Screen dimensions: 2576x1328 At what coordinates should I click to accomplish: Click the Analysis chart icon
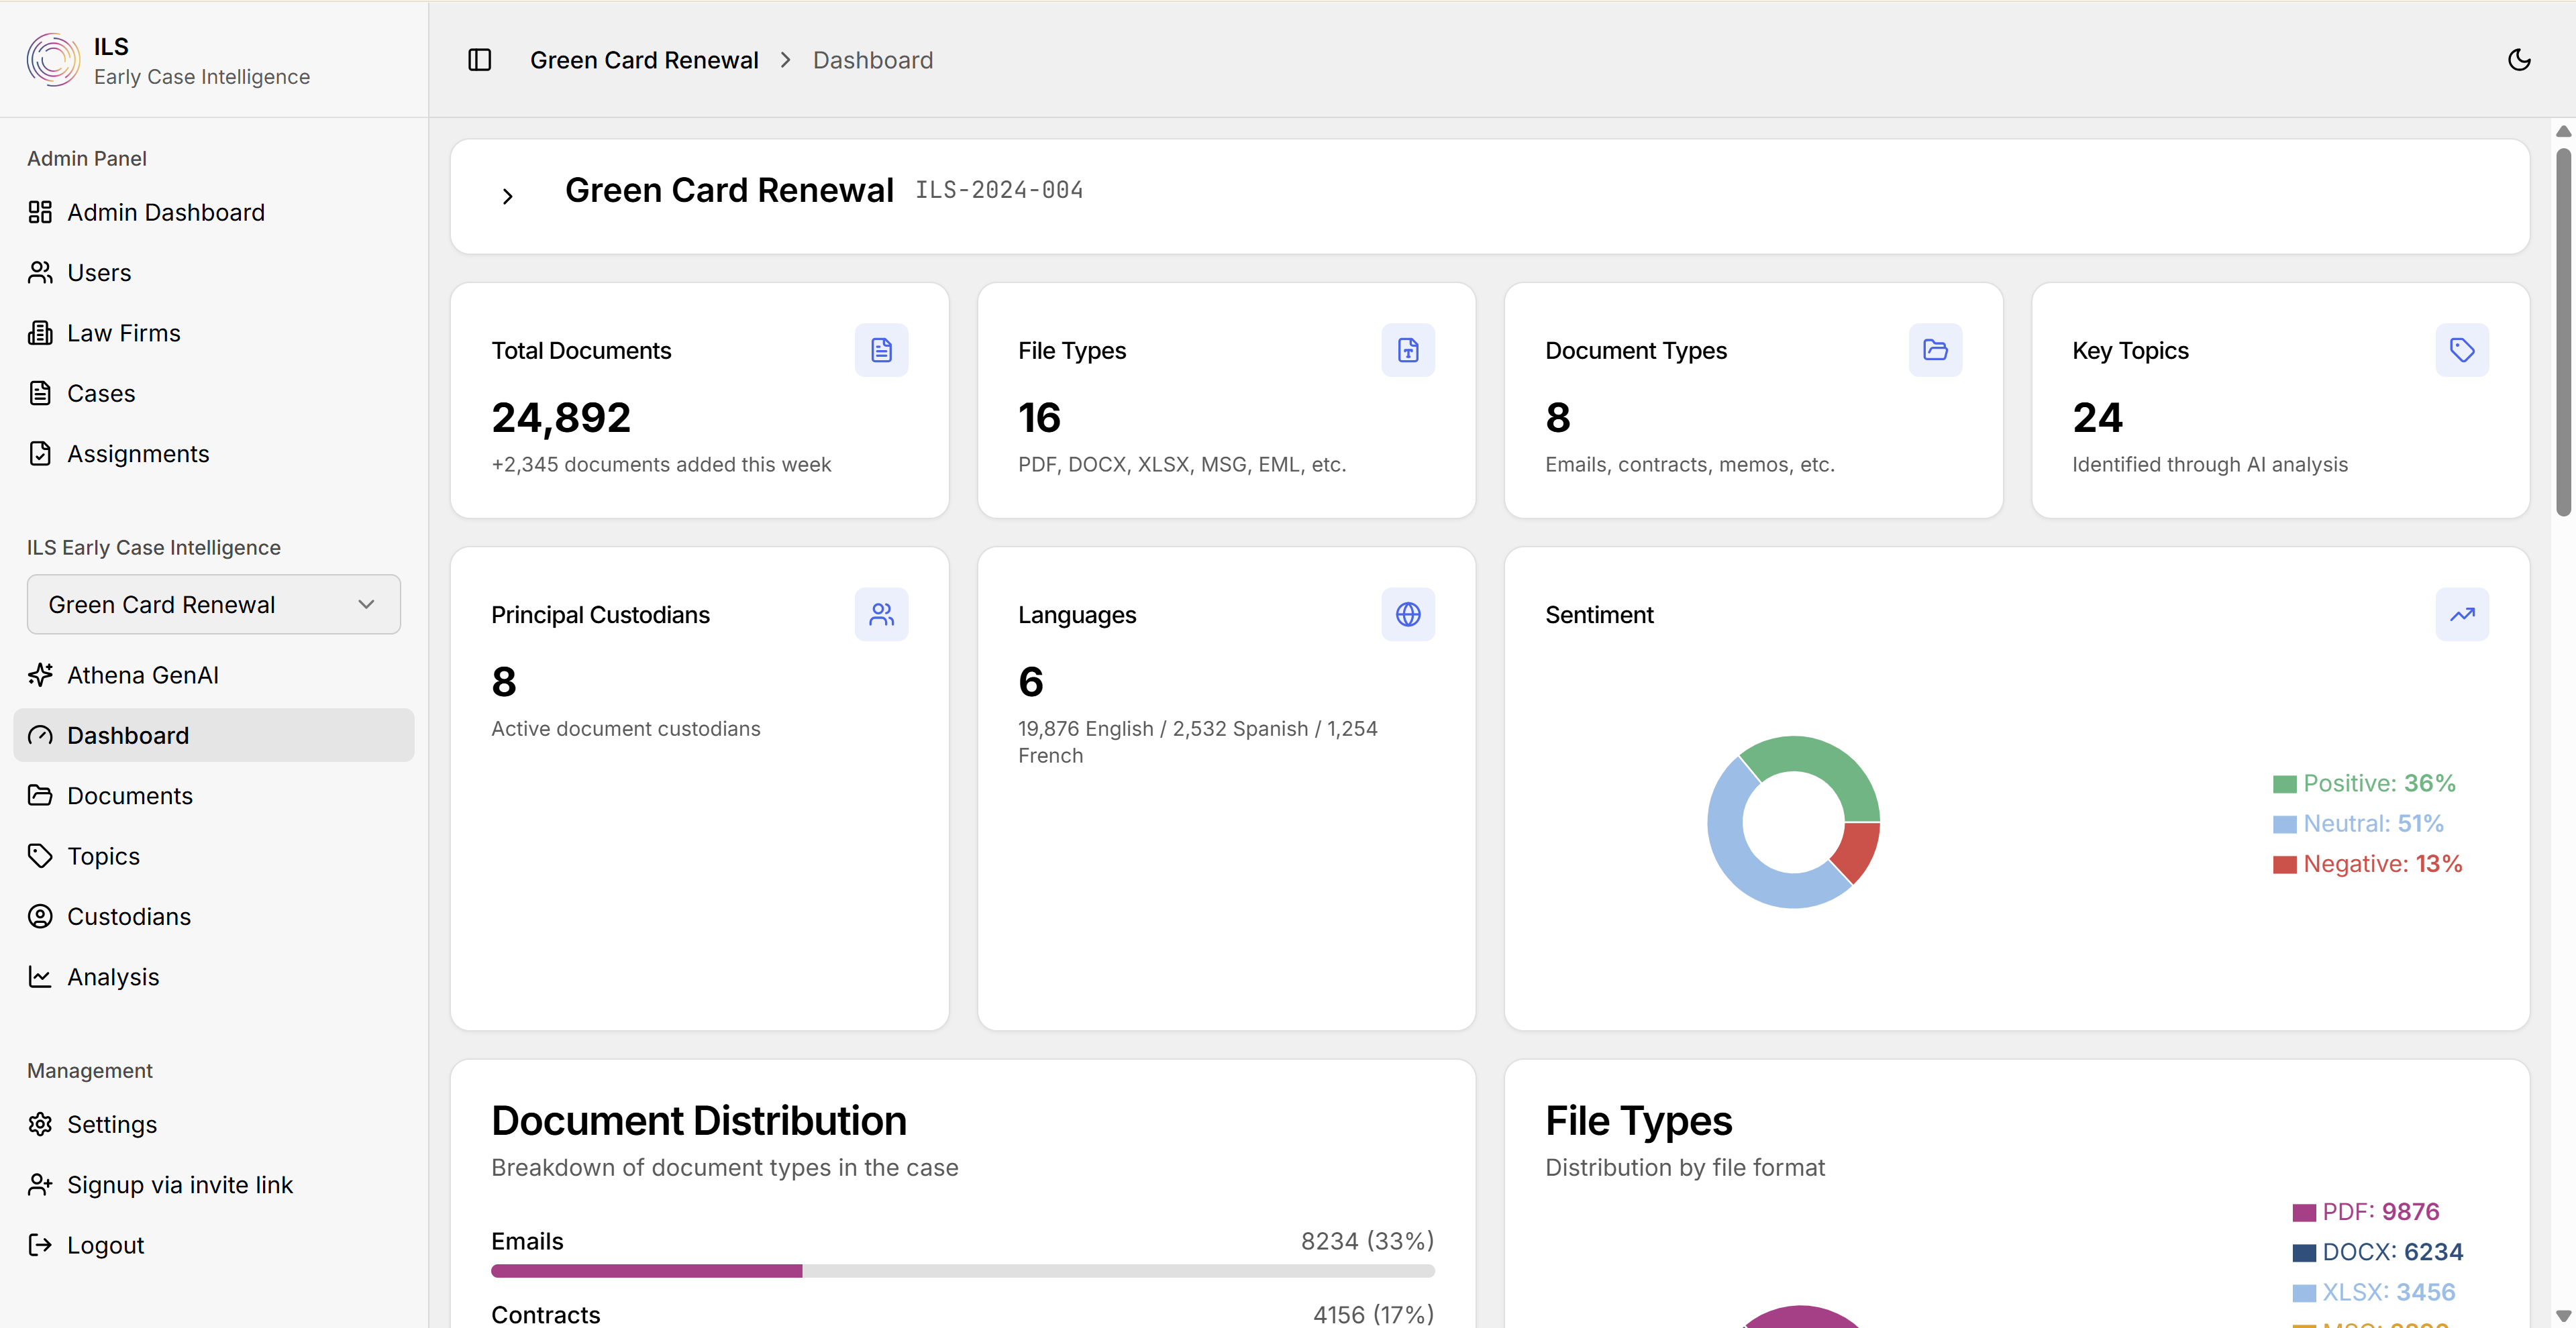tap(40, 977)
